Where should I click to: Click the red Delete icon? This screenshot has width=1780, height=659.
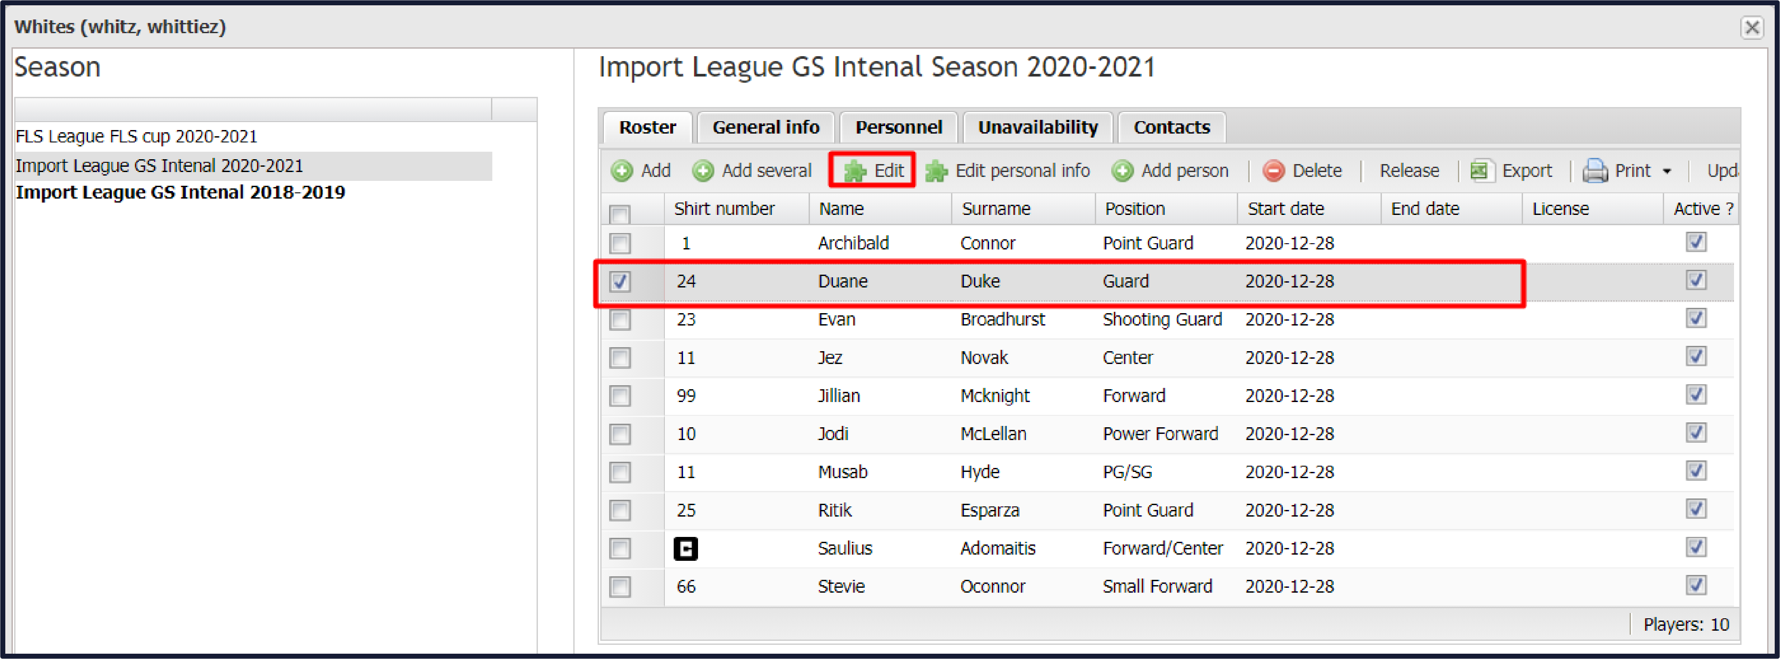pyautogui.click(x=1274, y=171)
